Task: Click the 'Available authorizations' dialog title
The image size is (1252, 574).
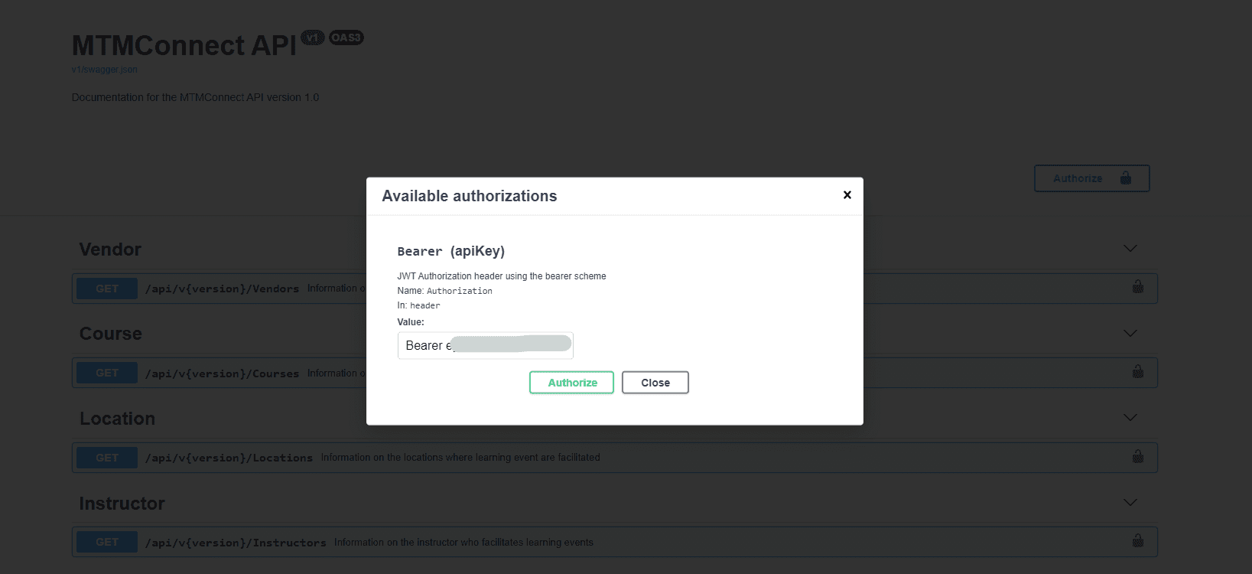Action: tap(470, 196)
